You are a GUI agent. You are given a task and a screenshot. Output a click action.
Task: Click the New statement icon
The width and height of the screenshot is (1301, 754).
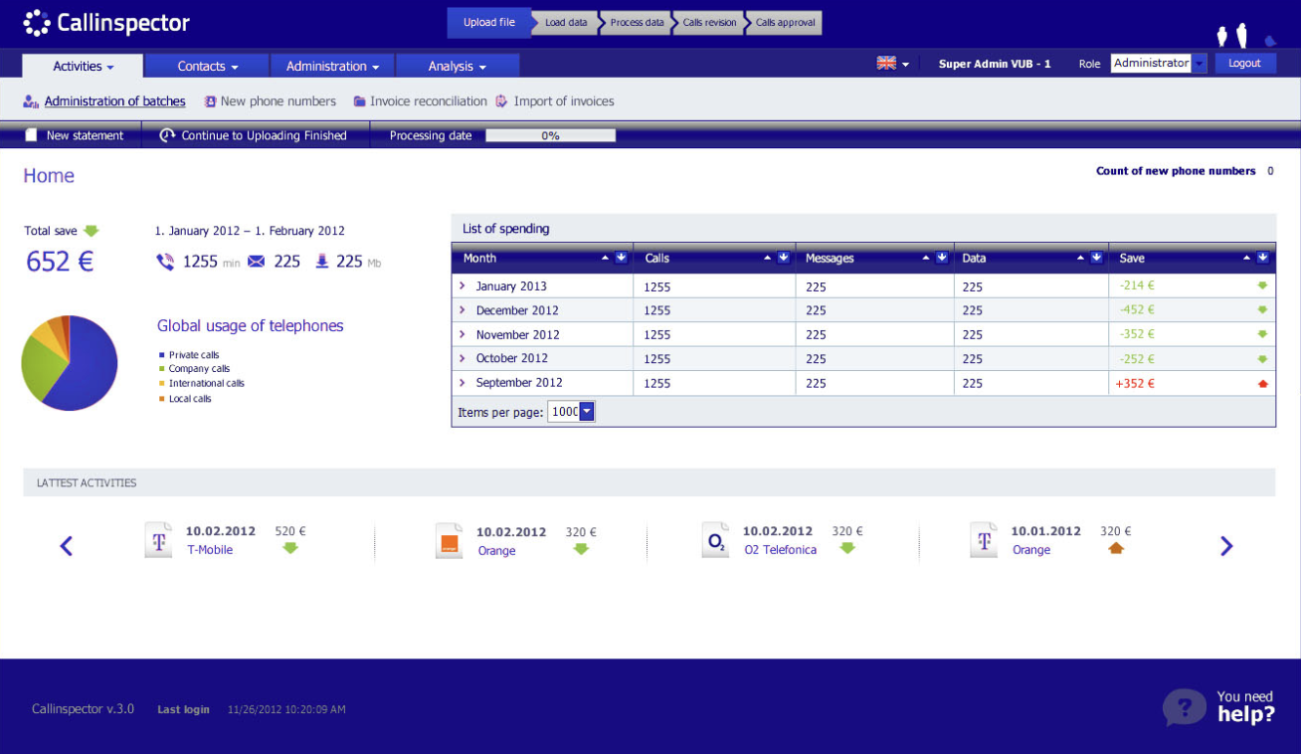(x=31, y=134)
